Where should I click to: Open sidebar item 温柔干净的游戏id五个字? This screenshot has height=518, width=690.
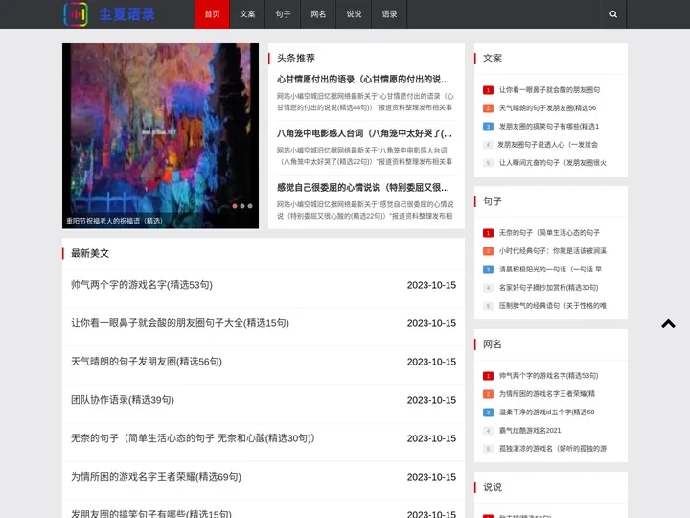pyautogui.click(x=546, y=412)
